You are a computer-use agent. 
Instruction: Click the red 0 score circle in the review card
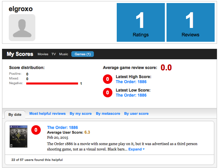[36, 130]
